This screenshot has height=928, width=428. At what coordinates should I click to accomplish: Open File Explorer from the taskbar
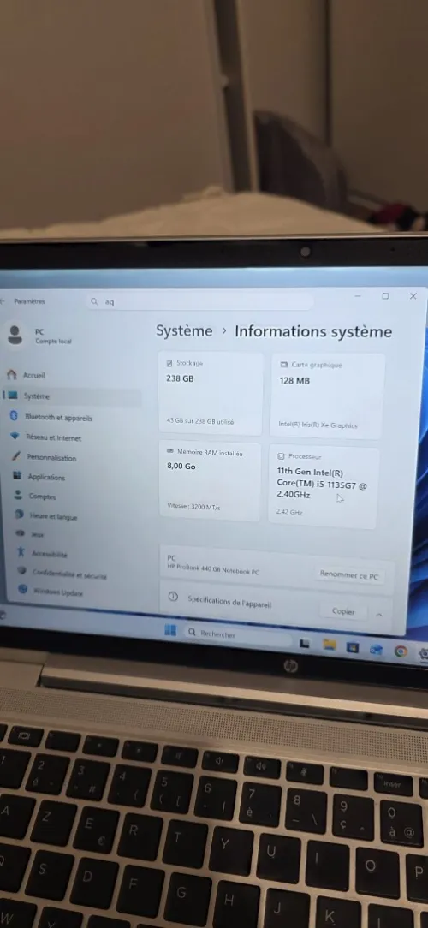tap(330, 645)
